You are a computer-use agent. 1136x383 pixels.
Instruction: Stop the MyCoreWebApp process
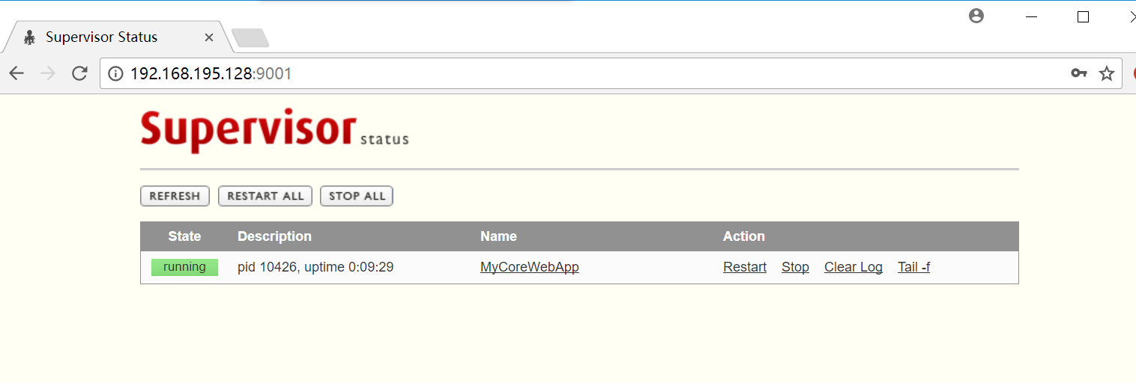pyautogui.click(x=795, y=267)
